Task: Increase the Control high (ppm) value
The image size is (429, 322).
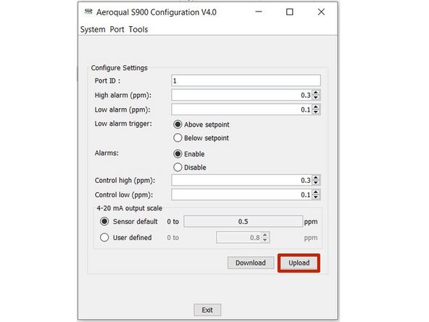Action: pyautogui.click(x=316, y=178)
